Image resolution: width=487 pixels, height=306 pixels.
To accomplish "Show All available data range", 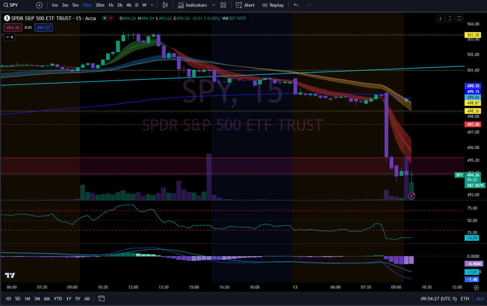I will [x=87, y=299].
